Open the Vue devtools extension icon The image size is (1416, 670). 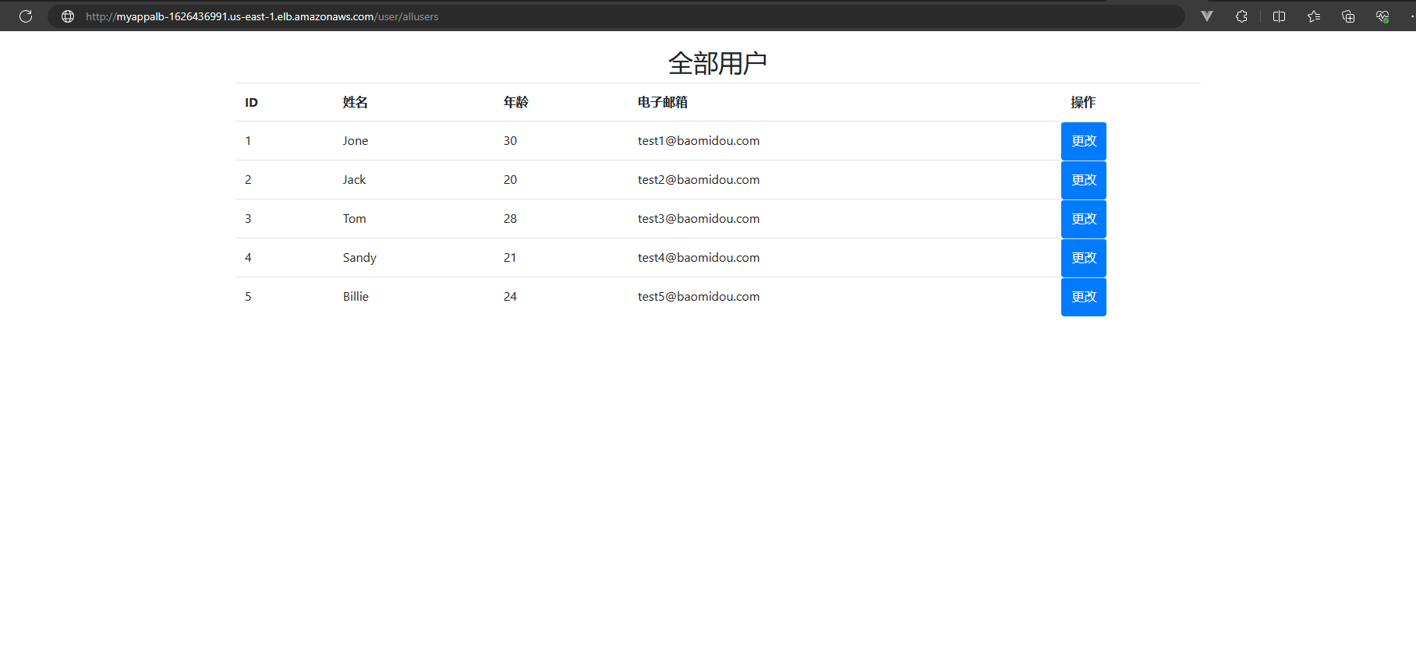[1207, 16]
